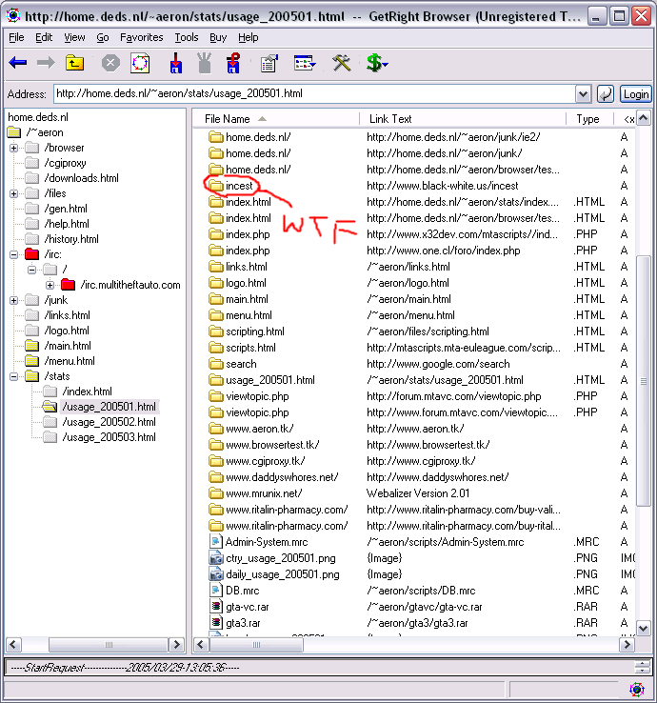Click the download with question mark icon

point(233,63)
